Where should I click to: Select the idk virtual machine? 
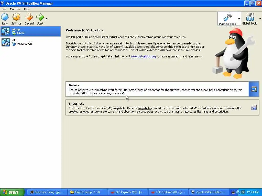31,42
